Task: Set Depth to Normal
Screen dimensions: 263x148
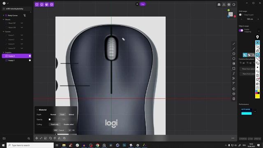Action: coord(53,114)
